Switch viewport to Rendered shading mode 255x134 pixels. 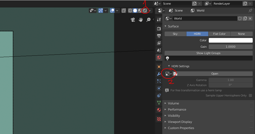(x=145, y=11)
